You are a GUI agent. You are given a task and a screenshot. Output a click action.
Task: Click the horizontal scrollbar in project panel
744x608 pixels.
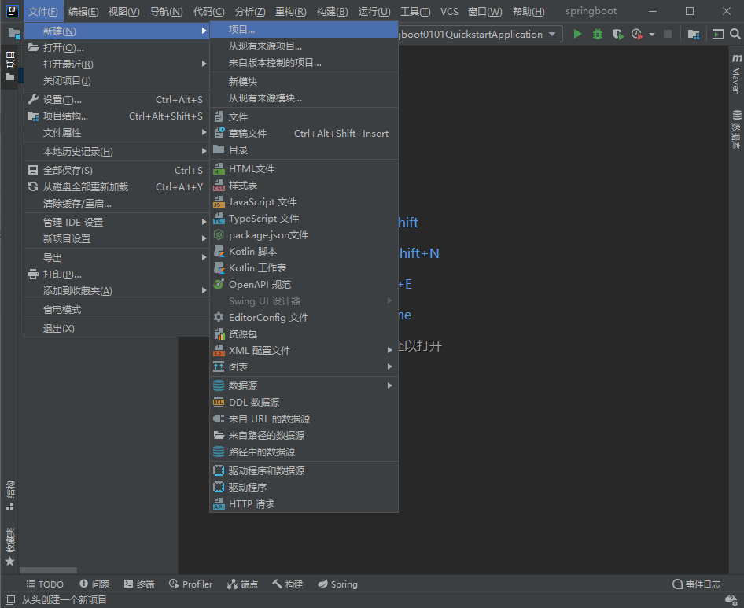coord(48,570)
